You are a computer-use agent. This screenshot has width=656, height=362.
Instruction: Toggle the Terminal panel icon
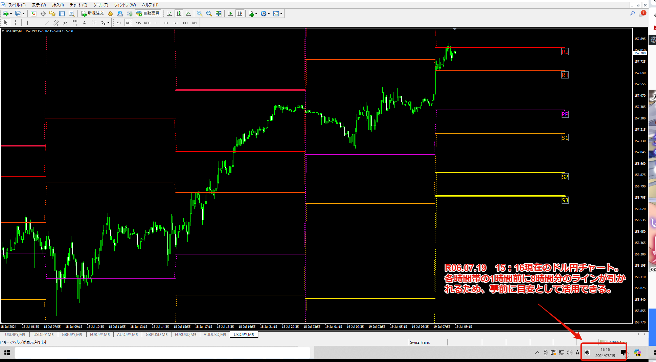62,14
